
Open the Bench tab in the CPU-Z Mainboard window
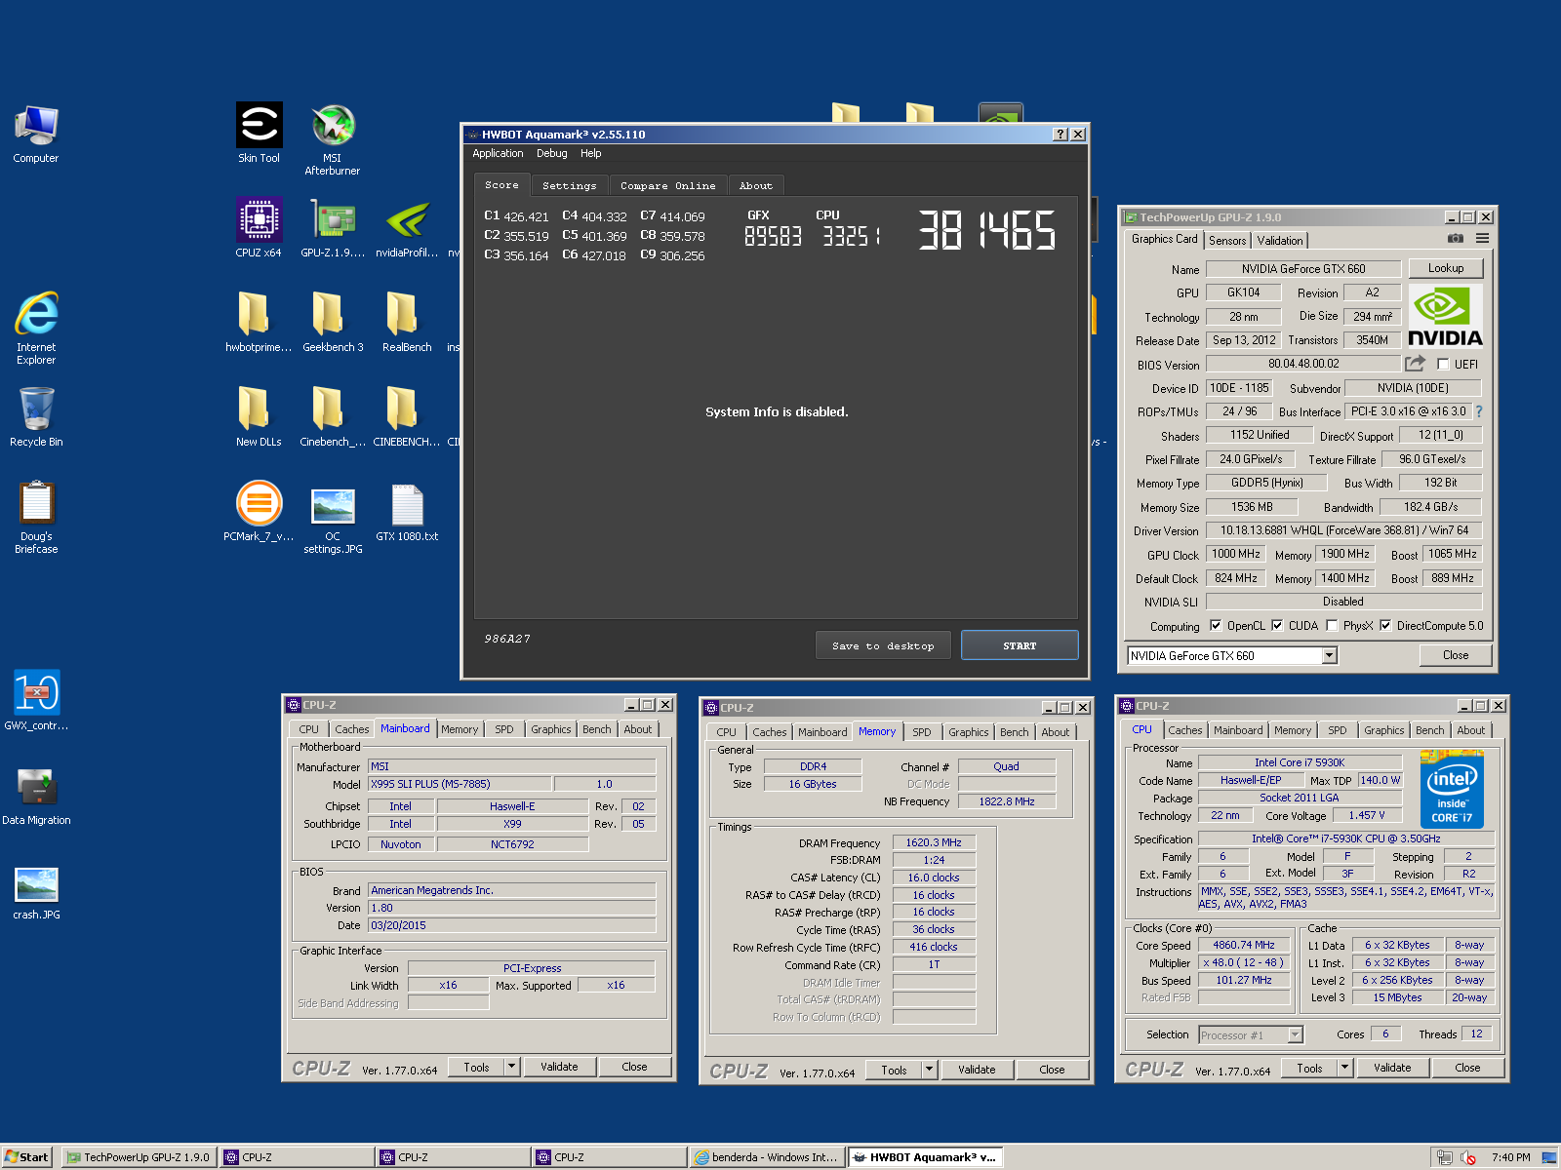point(596,729)
